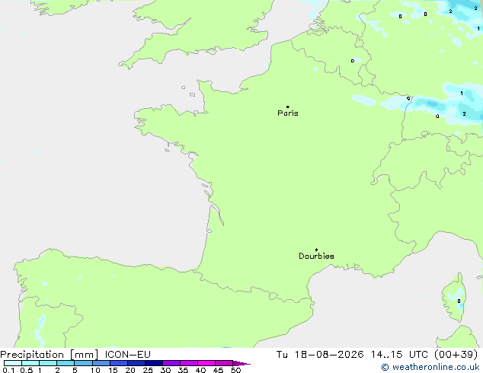Select the 10–15 mm blue legend swatch
Image resolution: width=483 pixels, height=373 pixels.
[x=101, y=363]
